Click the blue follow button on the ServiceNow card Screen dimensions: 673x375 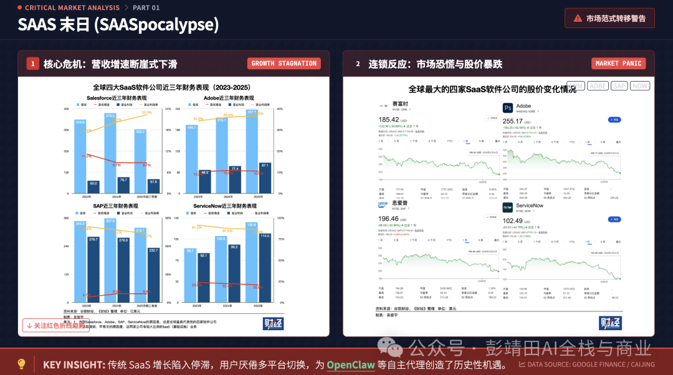coord(614,219)
